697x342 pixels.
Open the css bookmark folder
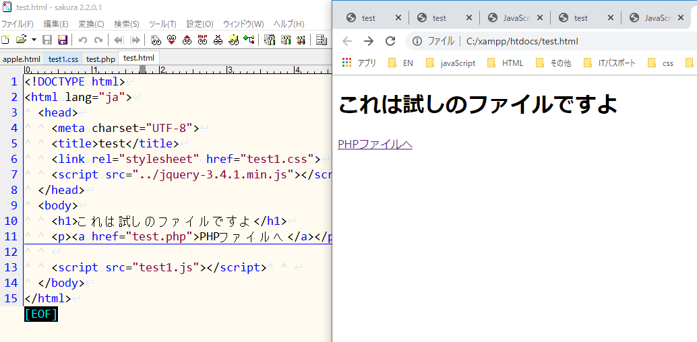coord(661,63)
